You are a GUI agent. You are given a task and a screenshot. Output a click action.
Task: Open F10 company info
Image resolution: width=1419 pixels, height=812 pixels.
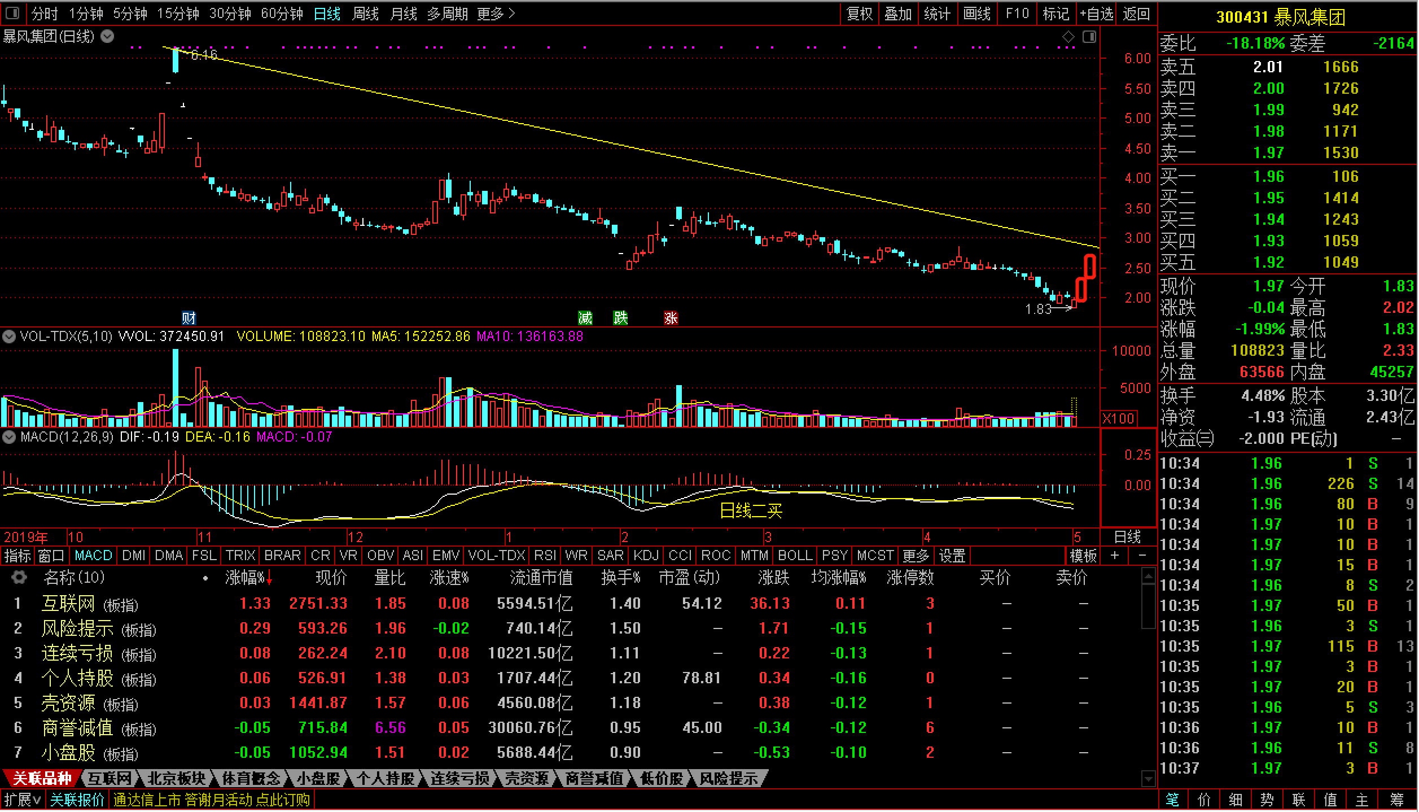click(1017, 14)
